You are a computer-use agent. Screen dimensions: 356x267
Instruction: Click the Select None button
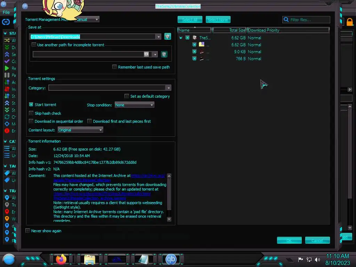(218, 20)
